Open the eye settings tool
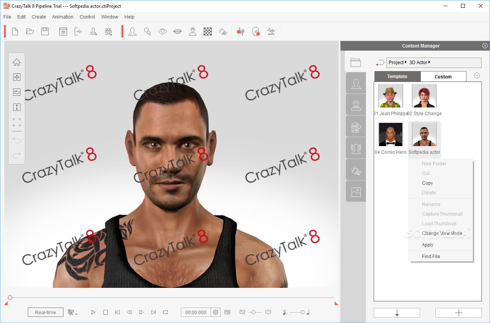490x323 pixels. tap(162, 32)
